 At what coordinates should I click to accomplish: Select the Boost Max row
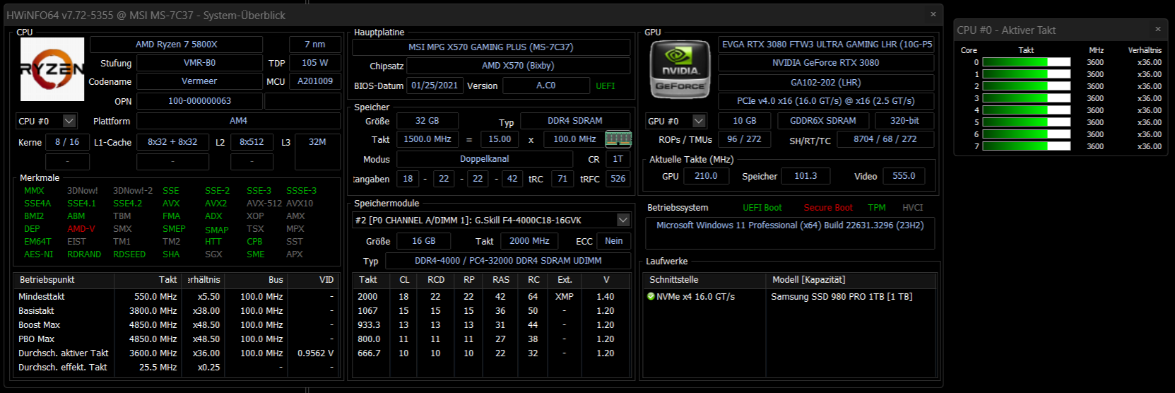click(x=177, y=325)
